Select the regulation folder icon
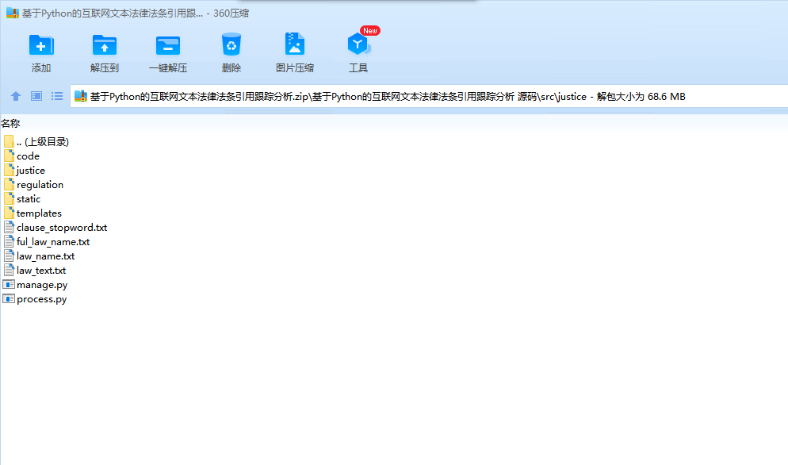The image size is (788, 465). (x=9, y=184)
